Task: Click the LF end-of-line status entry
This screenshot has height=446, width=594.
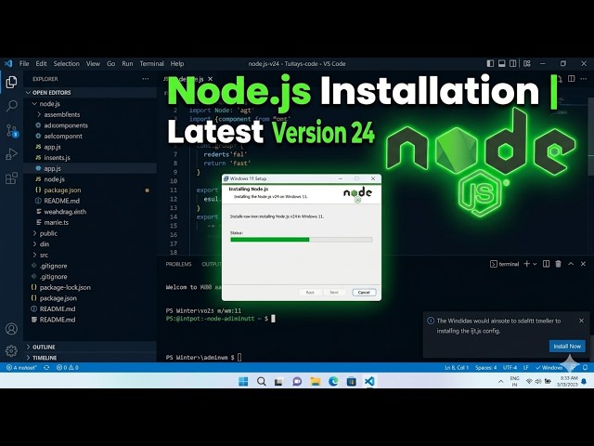Action: pyautogui.click(x=526, y=367)
